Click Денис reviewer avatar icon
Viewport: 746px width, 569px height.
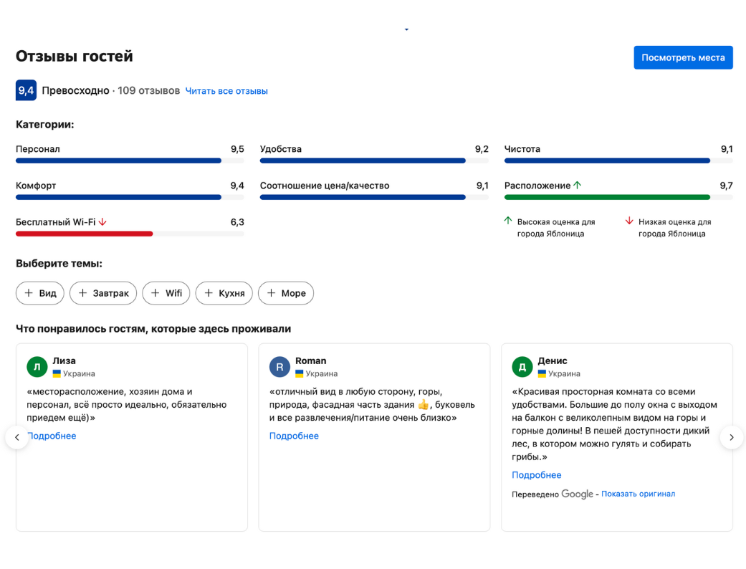click(x=522, y=367)
